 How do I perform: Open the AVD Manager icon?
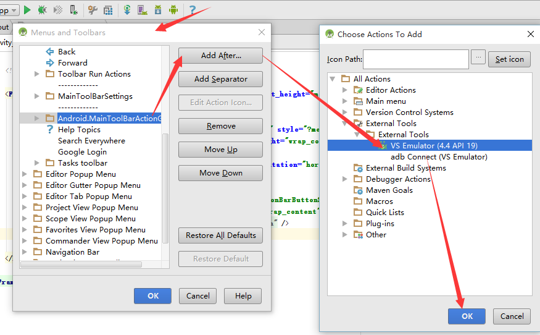click(x=143, y=10)
